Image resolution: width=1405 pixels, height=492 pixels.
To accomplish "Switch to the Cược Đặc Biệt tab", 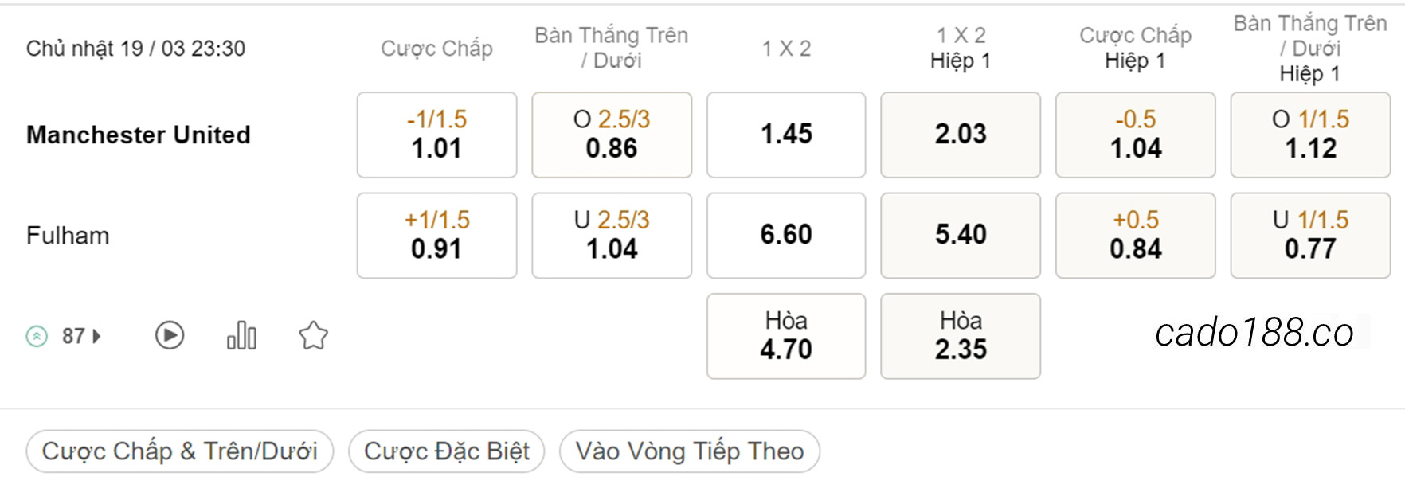I will pyautogui.click(x=446, y=451).
